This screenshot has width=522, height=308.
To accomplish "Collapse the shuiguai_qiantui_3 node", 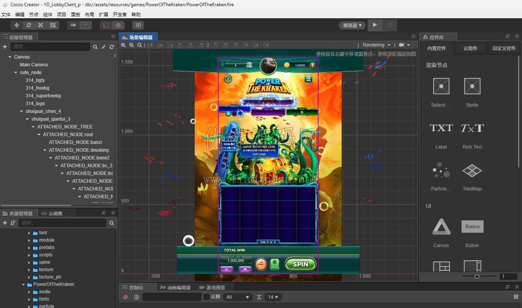I will coord(27,119).
